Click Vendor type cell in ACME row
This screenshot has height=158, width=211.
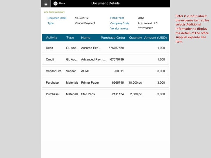(71, 71)
